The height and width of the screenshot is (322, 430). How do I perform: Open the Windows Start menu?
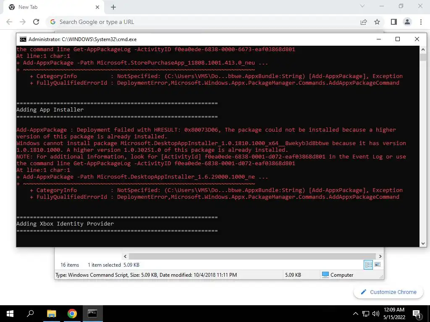[10, 314]
